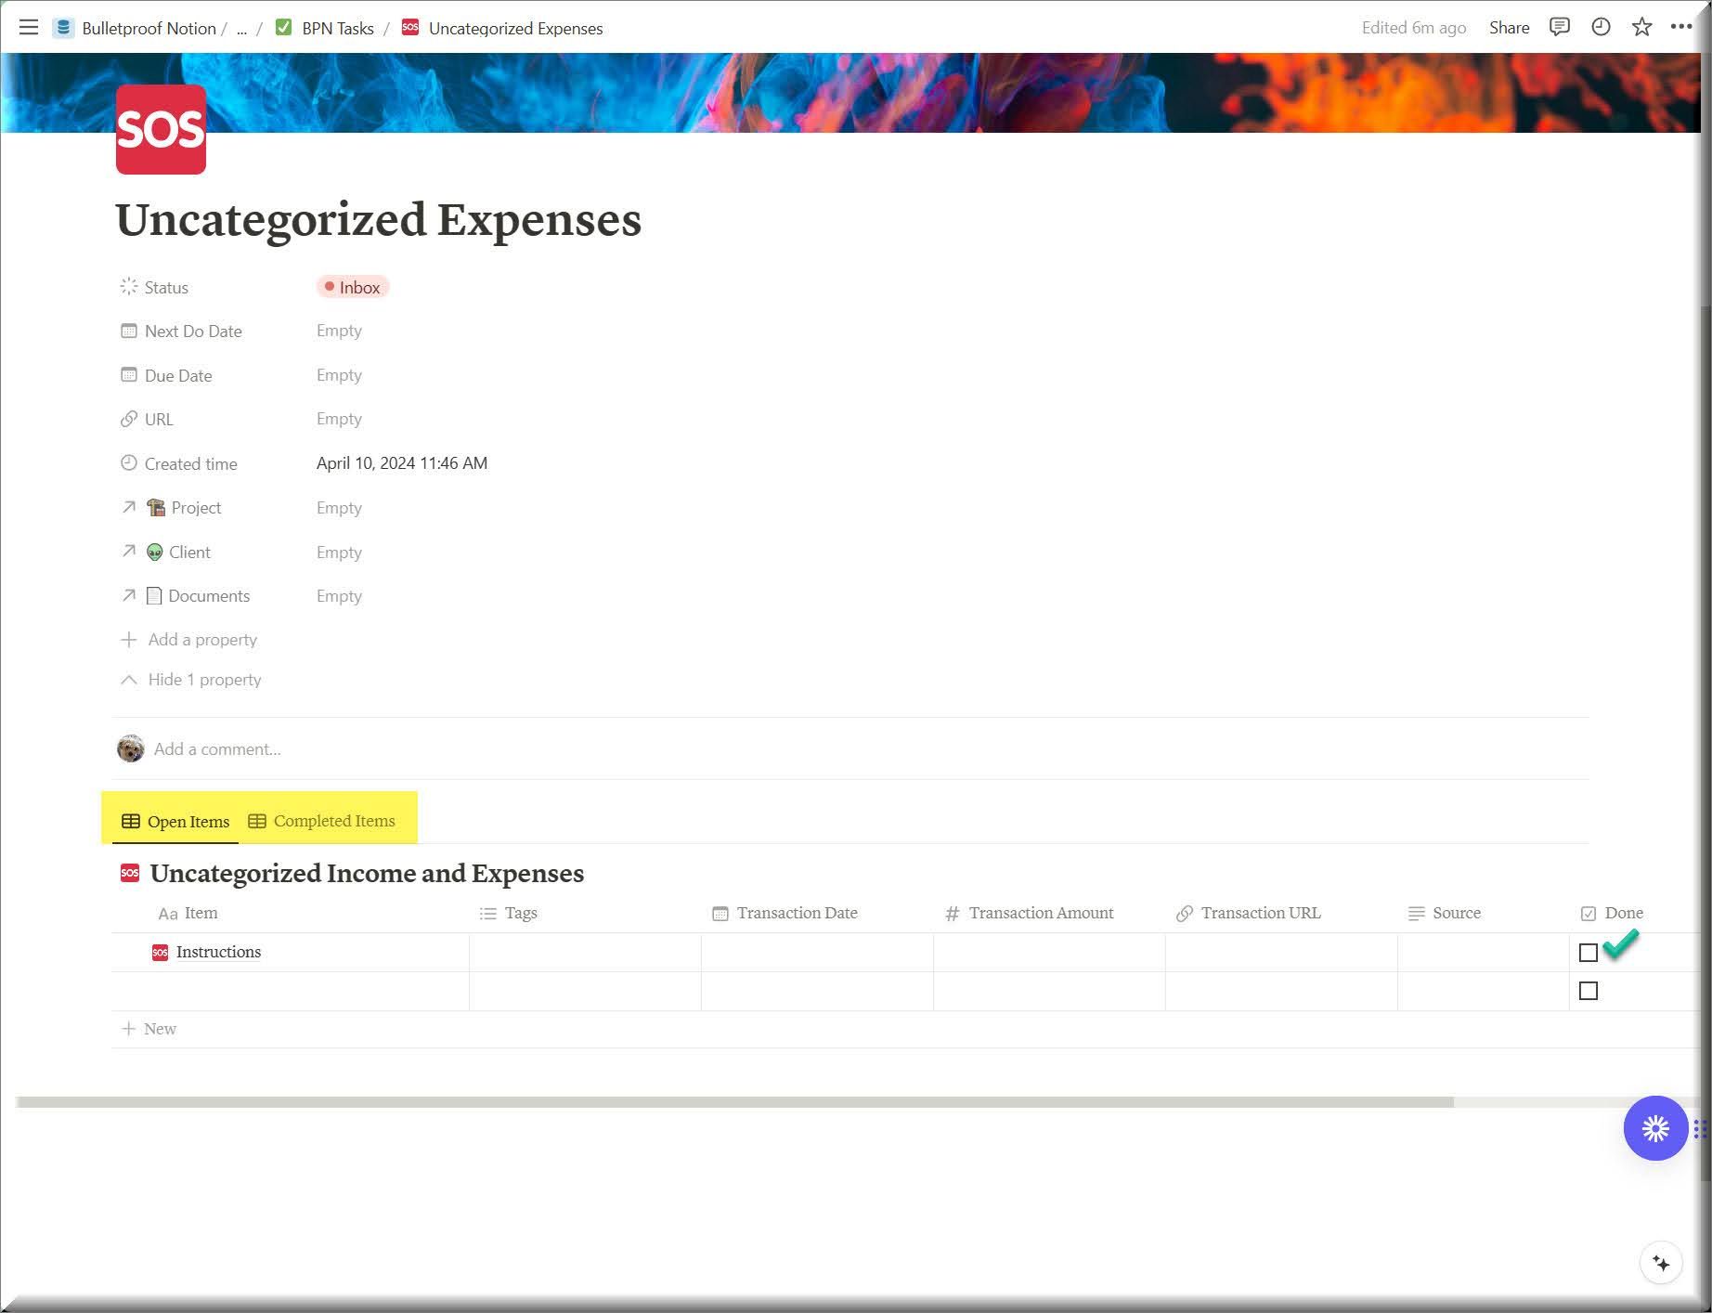Set the Due Date value
Viewport: 1712px width, 1313px height.
click(x=339, y=375)
